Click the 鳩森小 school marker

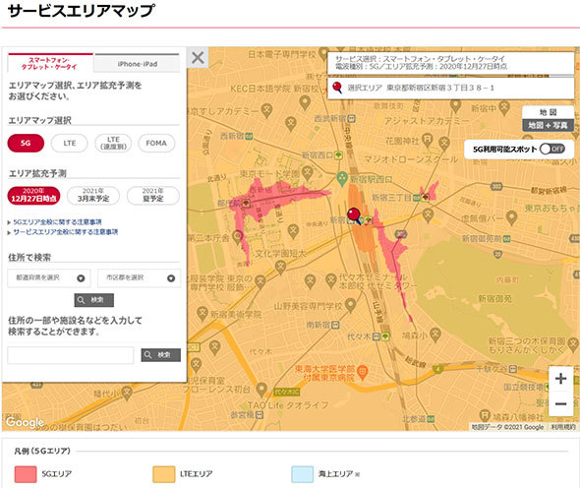click(x=435, y=335)
